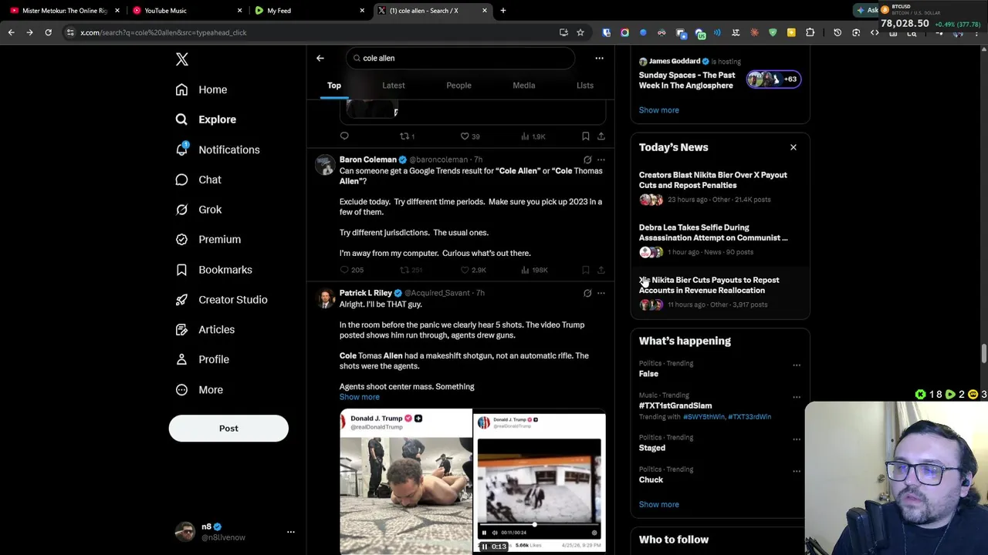Open the Chat icon
The image size is (988, 555).
click(x=181, y=180)
